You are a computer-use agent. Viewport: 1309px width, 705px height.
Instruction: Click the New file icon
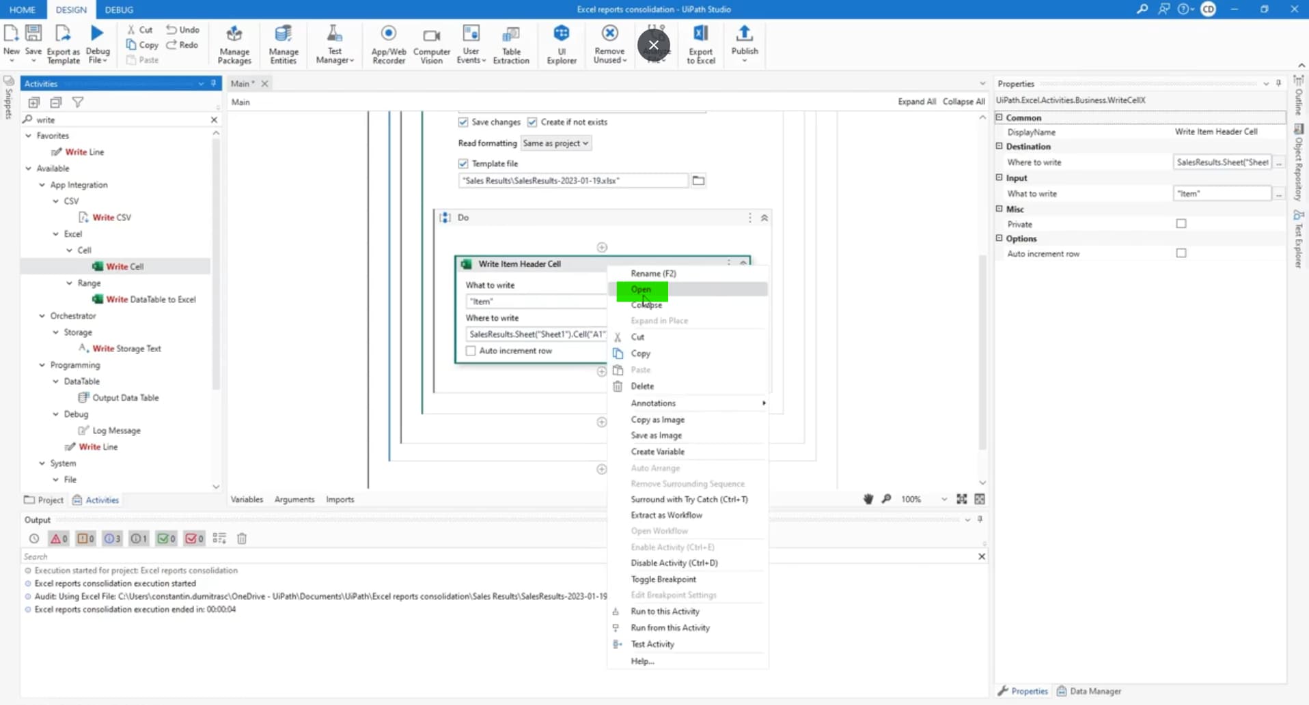[x=11, y=34]
